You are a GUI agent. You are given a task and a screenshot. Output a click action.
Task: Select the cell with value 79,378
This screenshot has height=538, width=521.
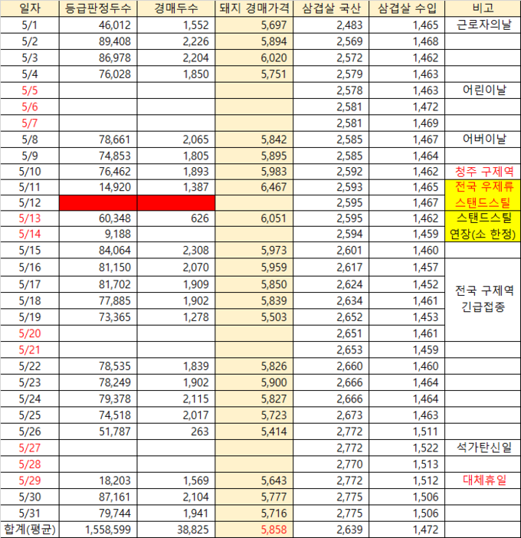pos(98,399)
